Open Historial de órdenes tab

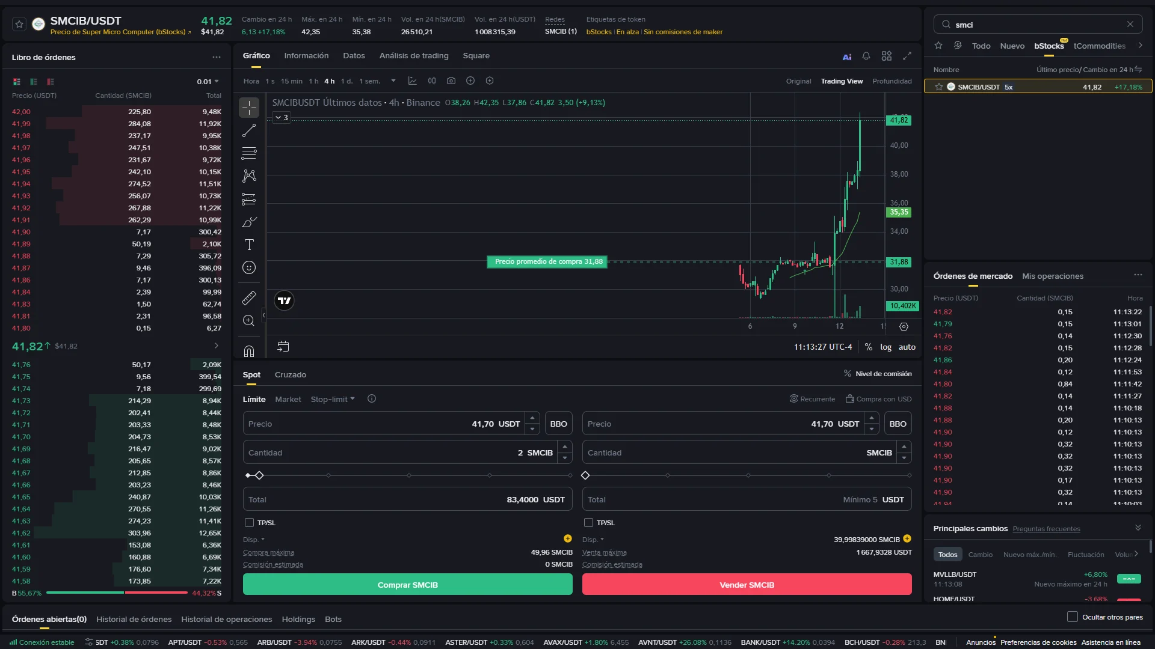[x=134, y=619]
